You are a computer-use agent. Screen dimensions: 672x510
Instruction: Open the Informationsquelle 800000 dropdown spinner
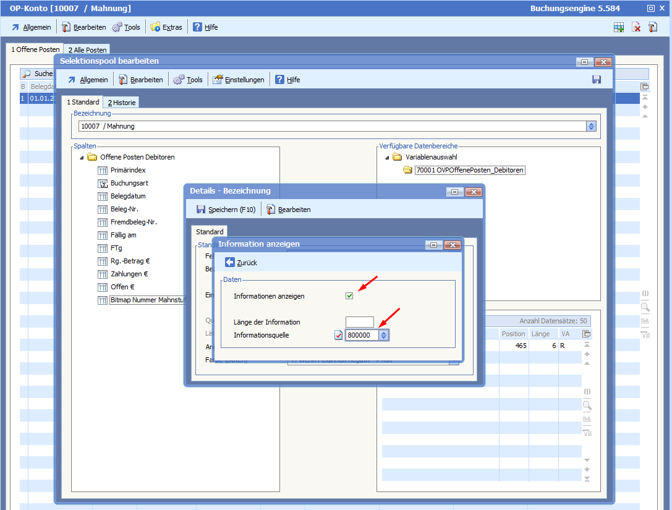(x=384, y=335)
